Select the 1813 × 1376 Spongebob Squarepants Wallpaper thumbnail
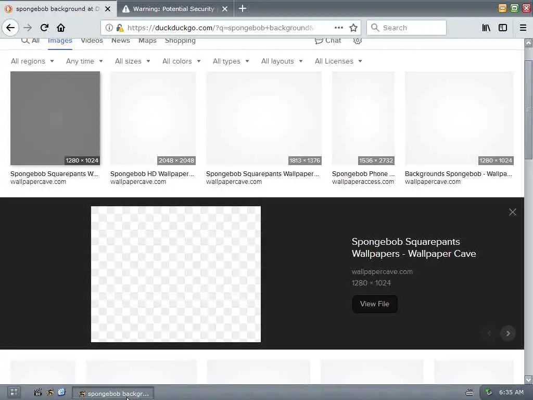This screenshot has width=533, height=400. point(264,118)
